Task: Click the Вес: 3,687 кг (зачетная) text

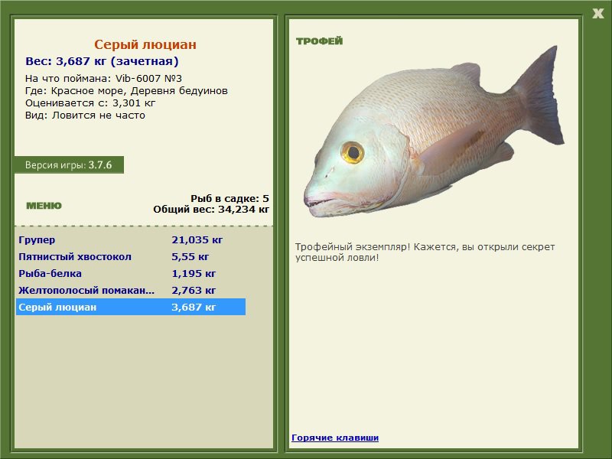Action: tap(102, 61)
